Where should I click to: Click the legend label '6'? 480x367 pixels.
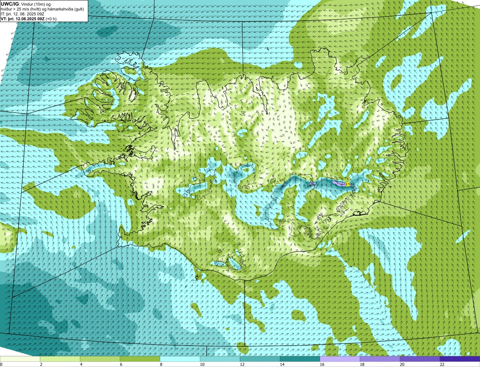tap(121, 364)
